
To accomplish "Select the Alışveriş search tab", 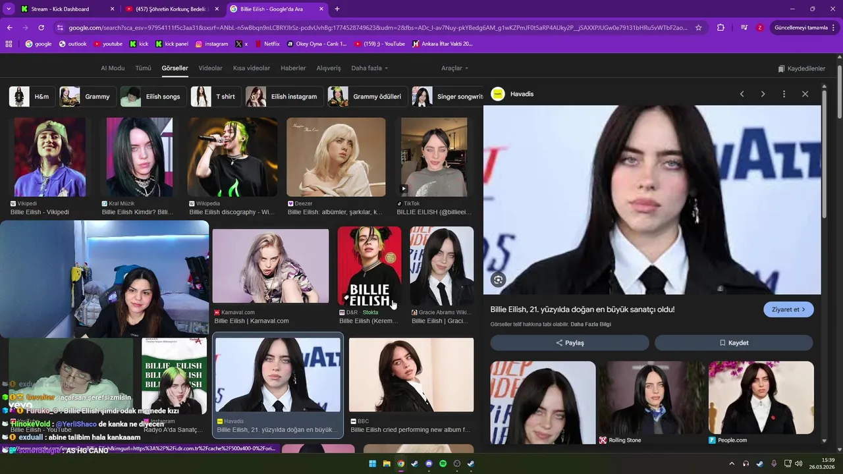I will (x=329, y=68).
